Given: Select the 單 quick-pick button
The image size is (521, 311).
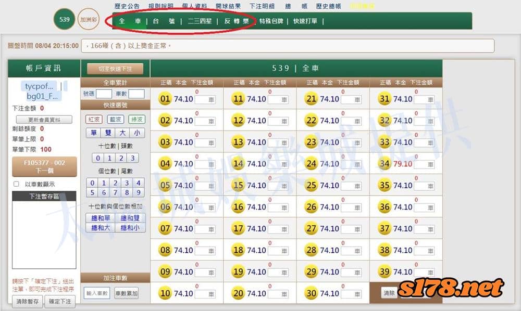Looking at the screenshot, I should click(x=93, y=133).
